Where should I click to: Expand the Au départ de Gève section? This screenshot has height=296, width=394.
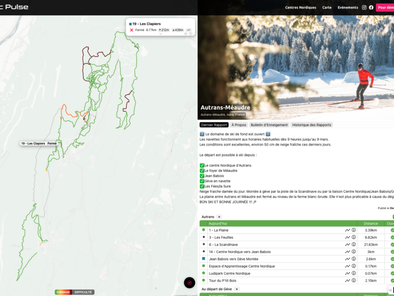point(237,289)
